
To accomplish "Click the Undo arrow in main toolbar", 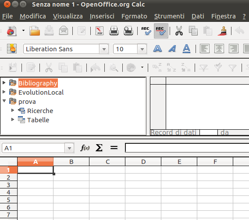I will (239, 31).
